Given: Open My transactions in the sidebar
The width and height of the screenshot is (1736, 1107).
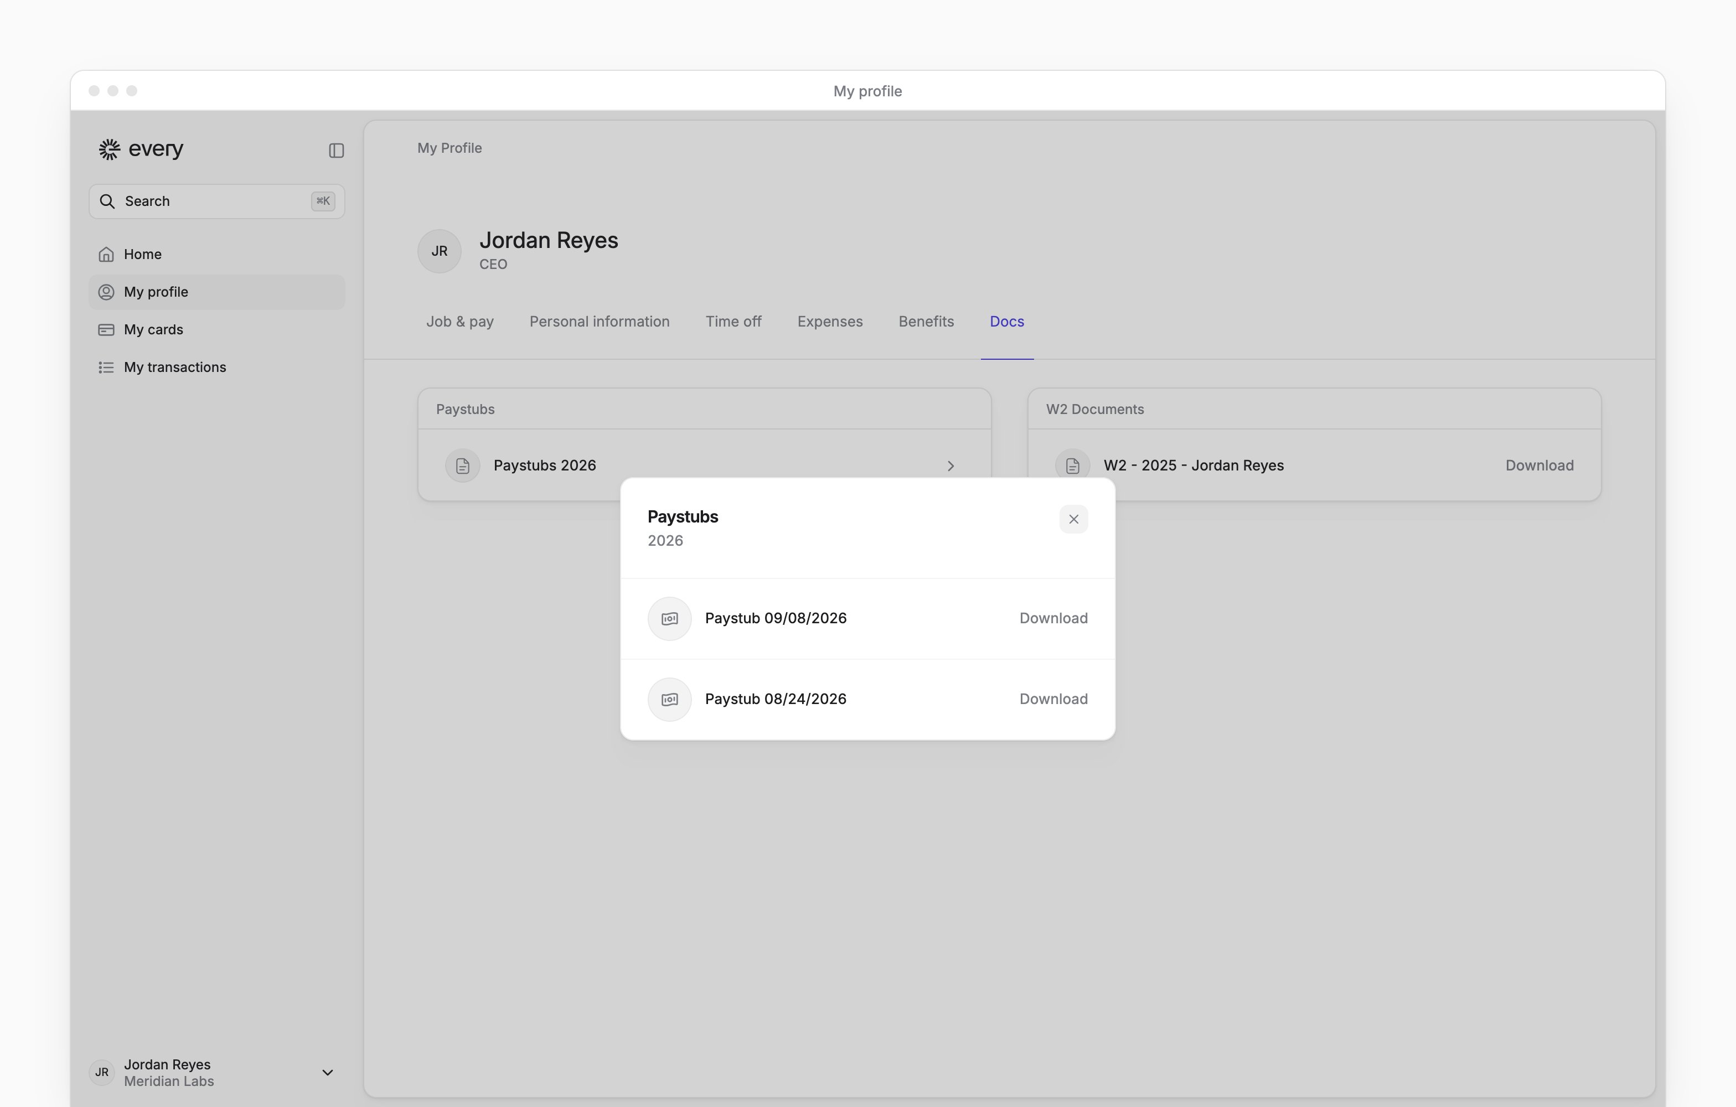Looking at the screenshot, I should coord(217,368).
